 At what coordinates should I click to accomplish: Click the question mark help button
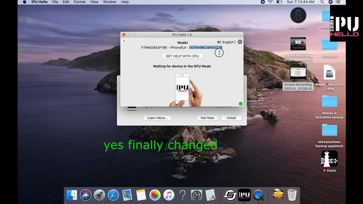click(124, 41)
